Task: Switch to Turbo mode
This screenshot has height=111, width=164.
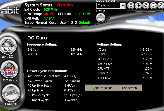Action: [x=29, y=23]
